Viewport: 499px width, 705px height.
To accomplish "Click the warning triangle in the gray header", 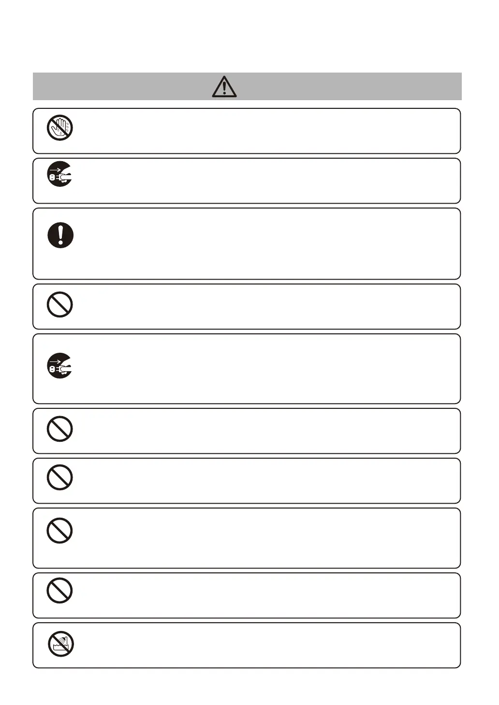I will [224, 87].
